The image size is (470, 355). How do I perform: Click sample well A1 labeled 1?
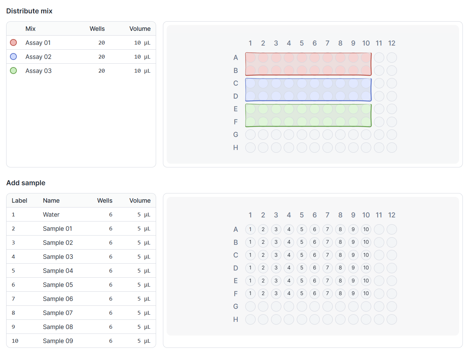pyautogui.click(x=250, y=229)
